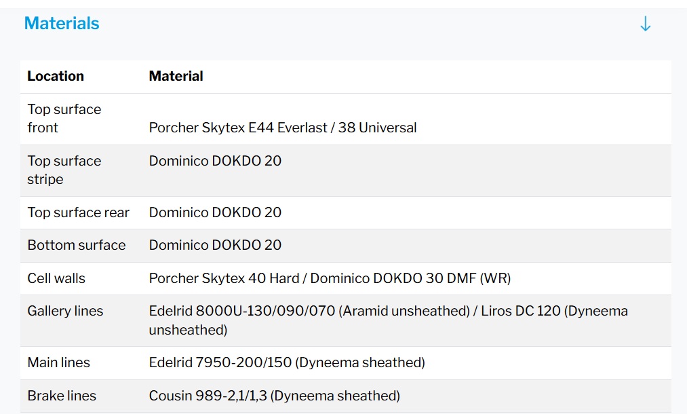Viewport: 687px width, 414px height.
Task: Click Dominico DOKDO 20 for Bottom surface
Action: pos(215,245)
